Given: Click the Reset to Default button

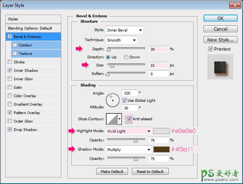Looking at the screenshot, I should tap(150, 171).
